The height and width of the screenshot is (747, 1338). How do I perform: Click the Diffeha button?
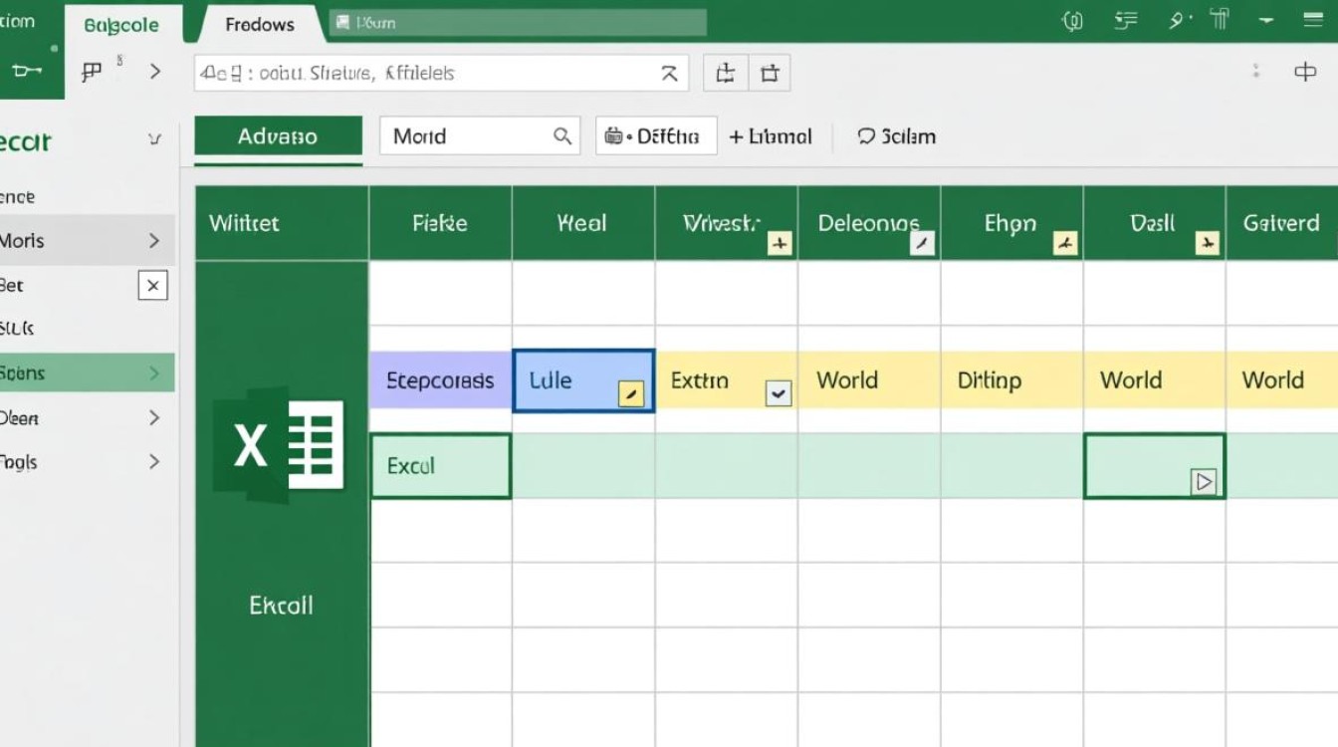pyautogui.click(x=656, y=136)
